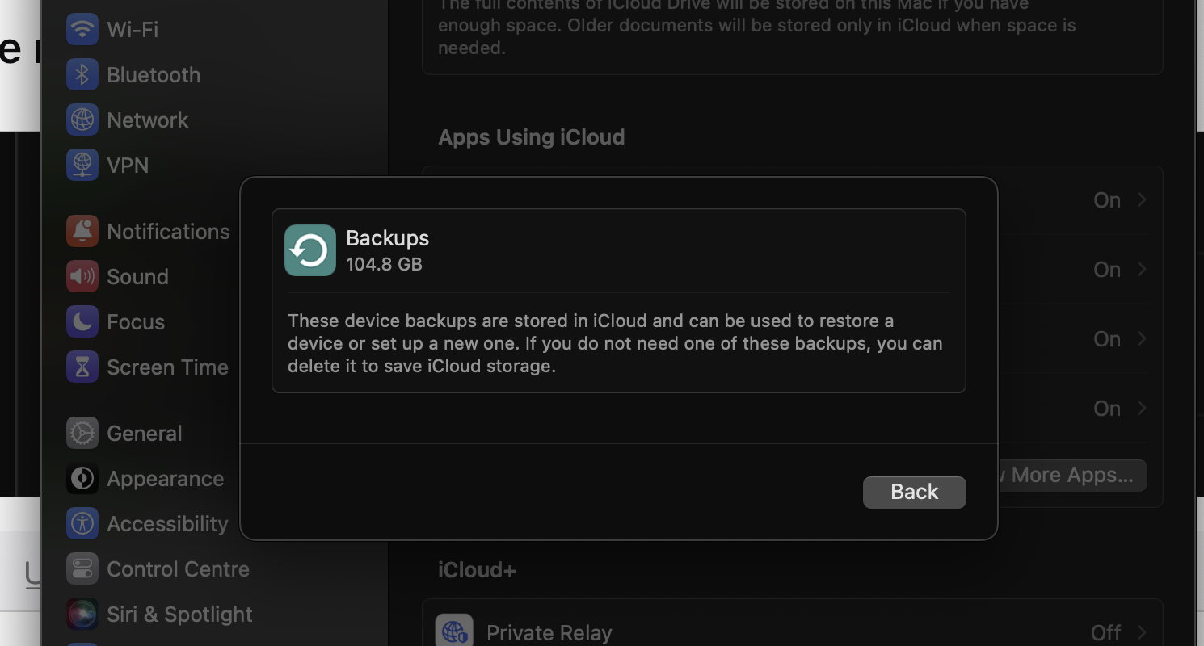Go to Sound settings

pyautogui.click(x=137, y=277)
